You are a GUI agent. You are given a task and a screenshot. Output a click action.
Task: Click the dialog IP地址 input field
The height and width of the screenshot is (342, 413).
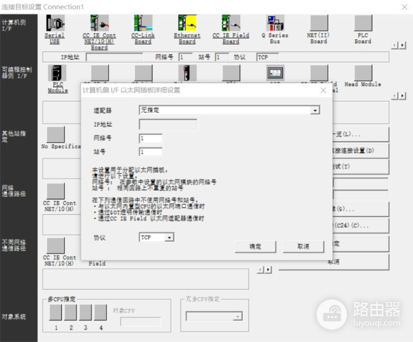[x=168, y=124]
